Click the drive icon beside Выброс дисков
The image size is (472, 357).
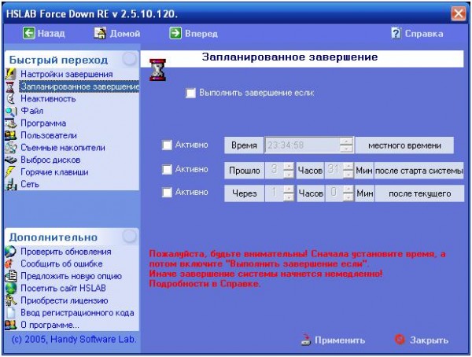pos(10,160)
